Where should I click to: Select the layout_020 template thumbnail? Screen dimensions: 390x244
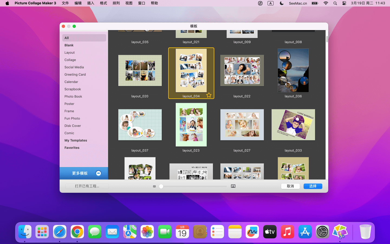(x=140, y=70)
